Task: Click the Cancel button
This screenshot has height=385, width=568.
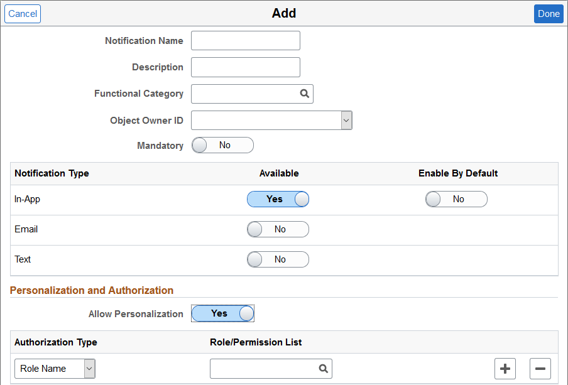Action: pos(23,14)
